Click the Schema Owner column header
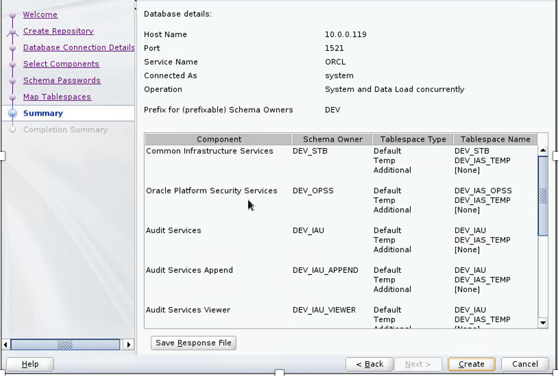The image size is (558, 376). (332, 139)
